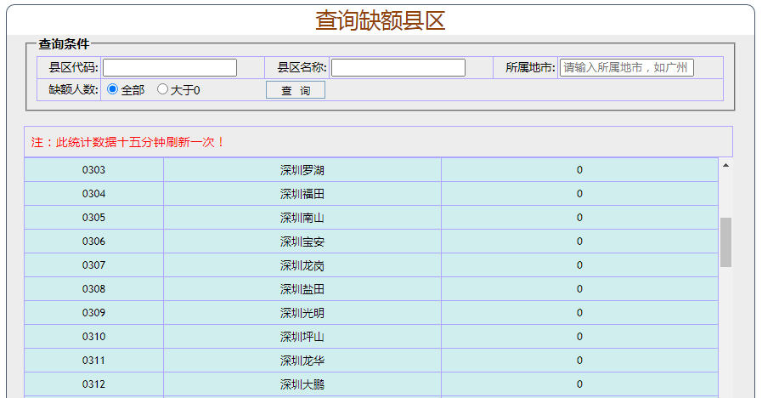Click the 深圳宝安 name cell

[x=302, y=242]
